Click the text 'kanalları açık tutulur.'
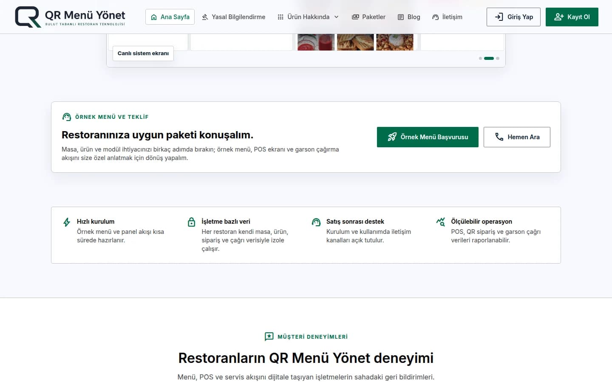Screen dimensions: 612x382 coord(355,240)
